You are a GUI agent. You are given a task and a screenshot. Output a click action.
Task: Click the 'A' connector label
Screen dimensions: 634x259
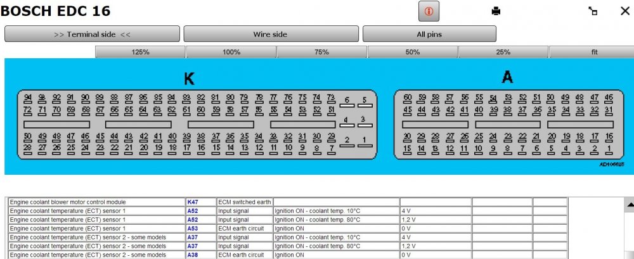coord(507,77)
